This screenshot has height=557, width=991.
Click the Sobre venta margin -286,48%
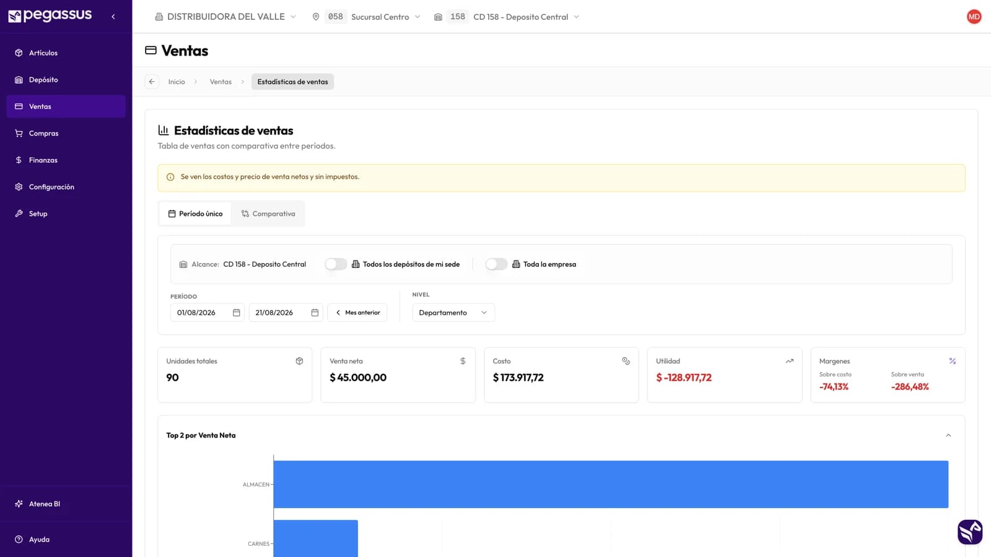pyautogui.click(x=910, y=387)
